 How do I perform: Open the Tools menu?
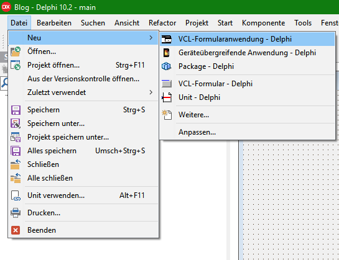tap(303, 23)
